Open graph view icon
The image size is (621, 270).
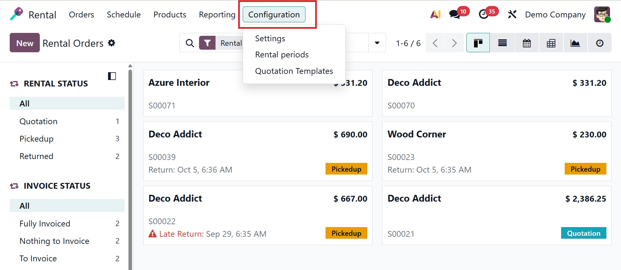click(x=575, y=43)
